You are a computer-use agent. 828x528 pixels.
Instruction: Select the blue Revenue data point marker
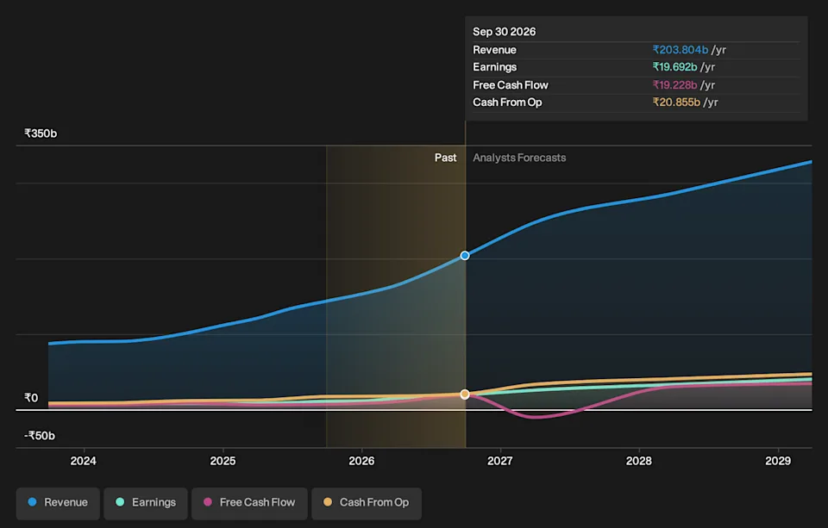(x=465, y=256)
